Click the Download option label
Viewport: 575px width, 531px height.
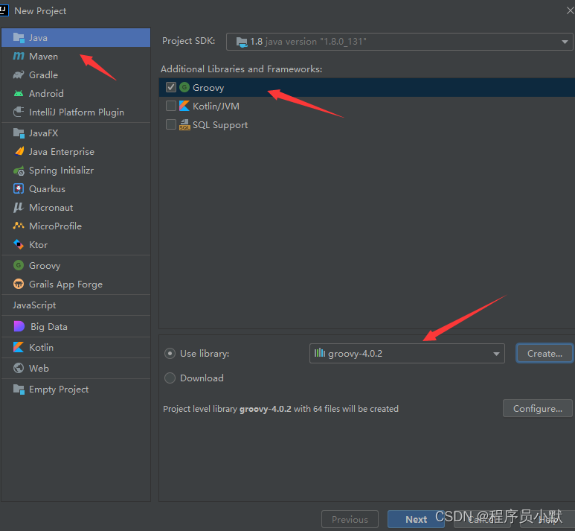[x=202, y=378]
